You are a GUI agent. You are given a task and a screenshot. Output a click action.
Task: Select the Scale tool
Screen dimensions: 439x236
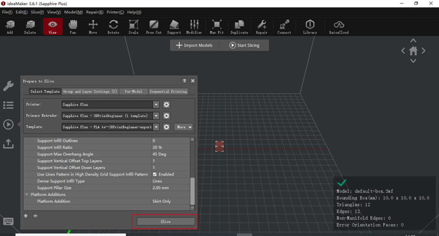(x=133, y=27)
